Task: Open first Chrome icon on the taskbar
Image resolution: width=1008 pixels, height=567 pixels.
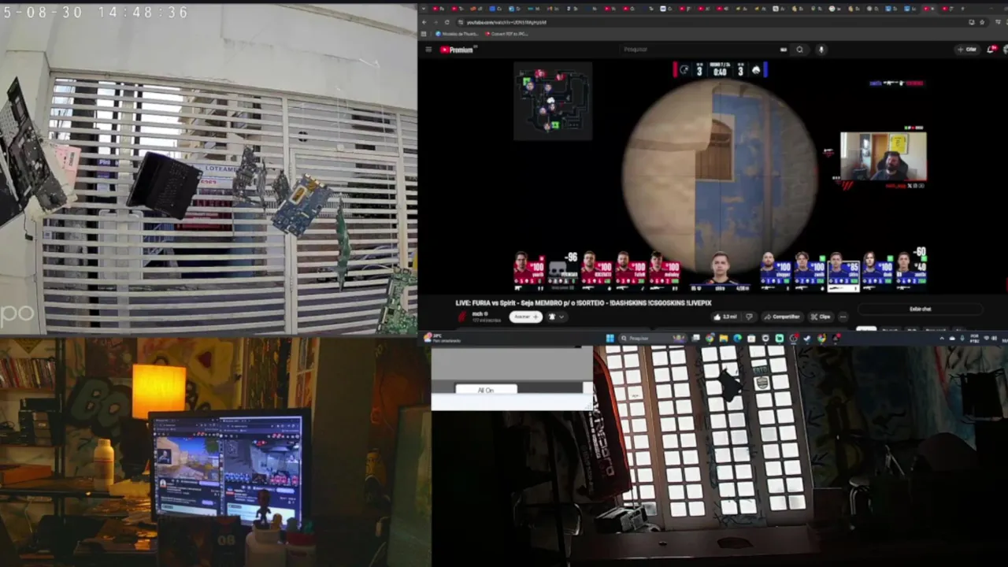Action: (710, 338)
